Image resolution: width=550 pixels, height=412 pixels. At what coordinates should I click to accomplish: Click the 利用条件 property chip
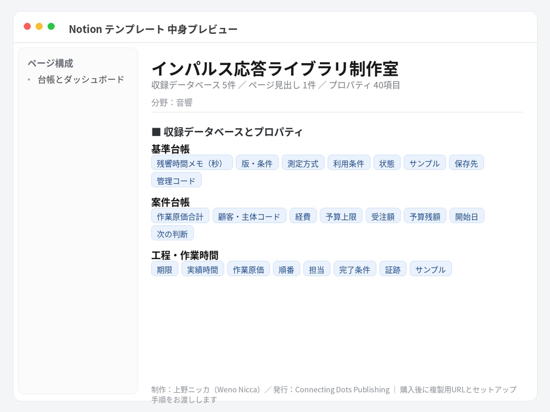[349, 163]
